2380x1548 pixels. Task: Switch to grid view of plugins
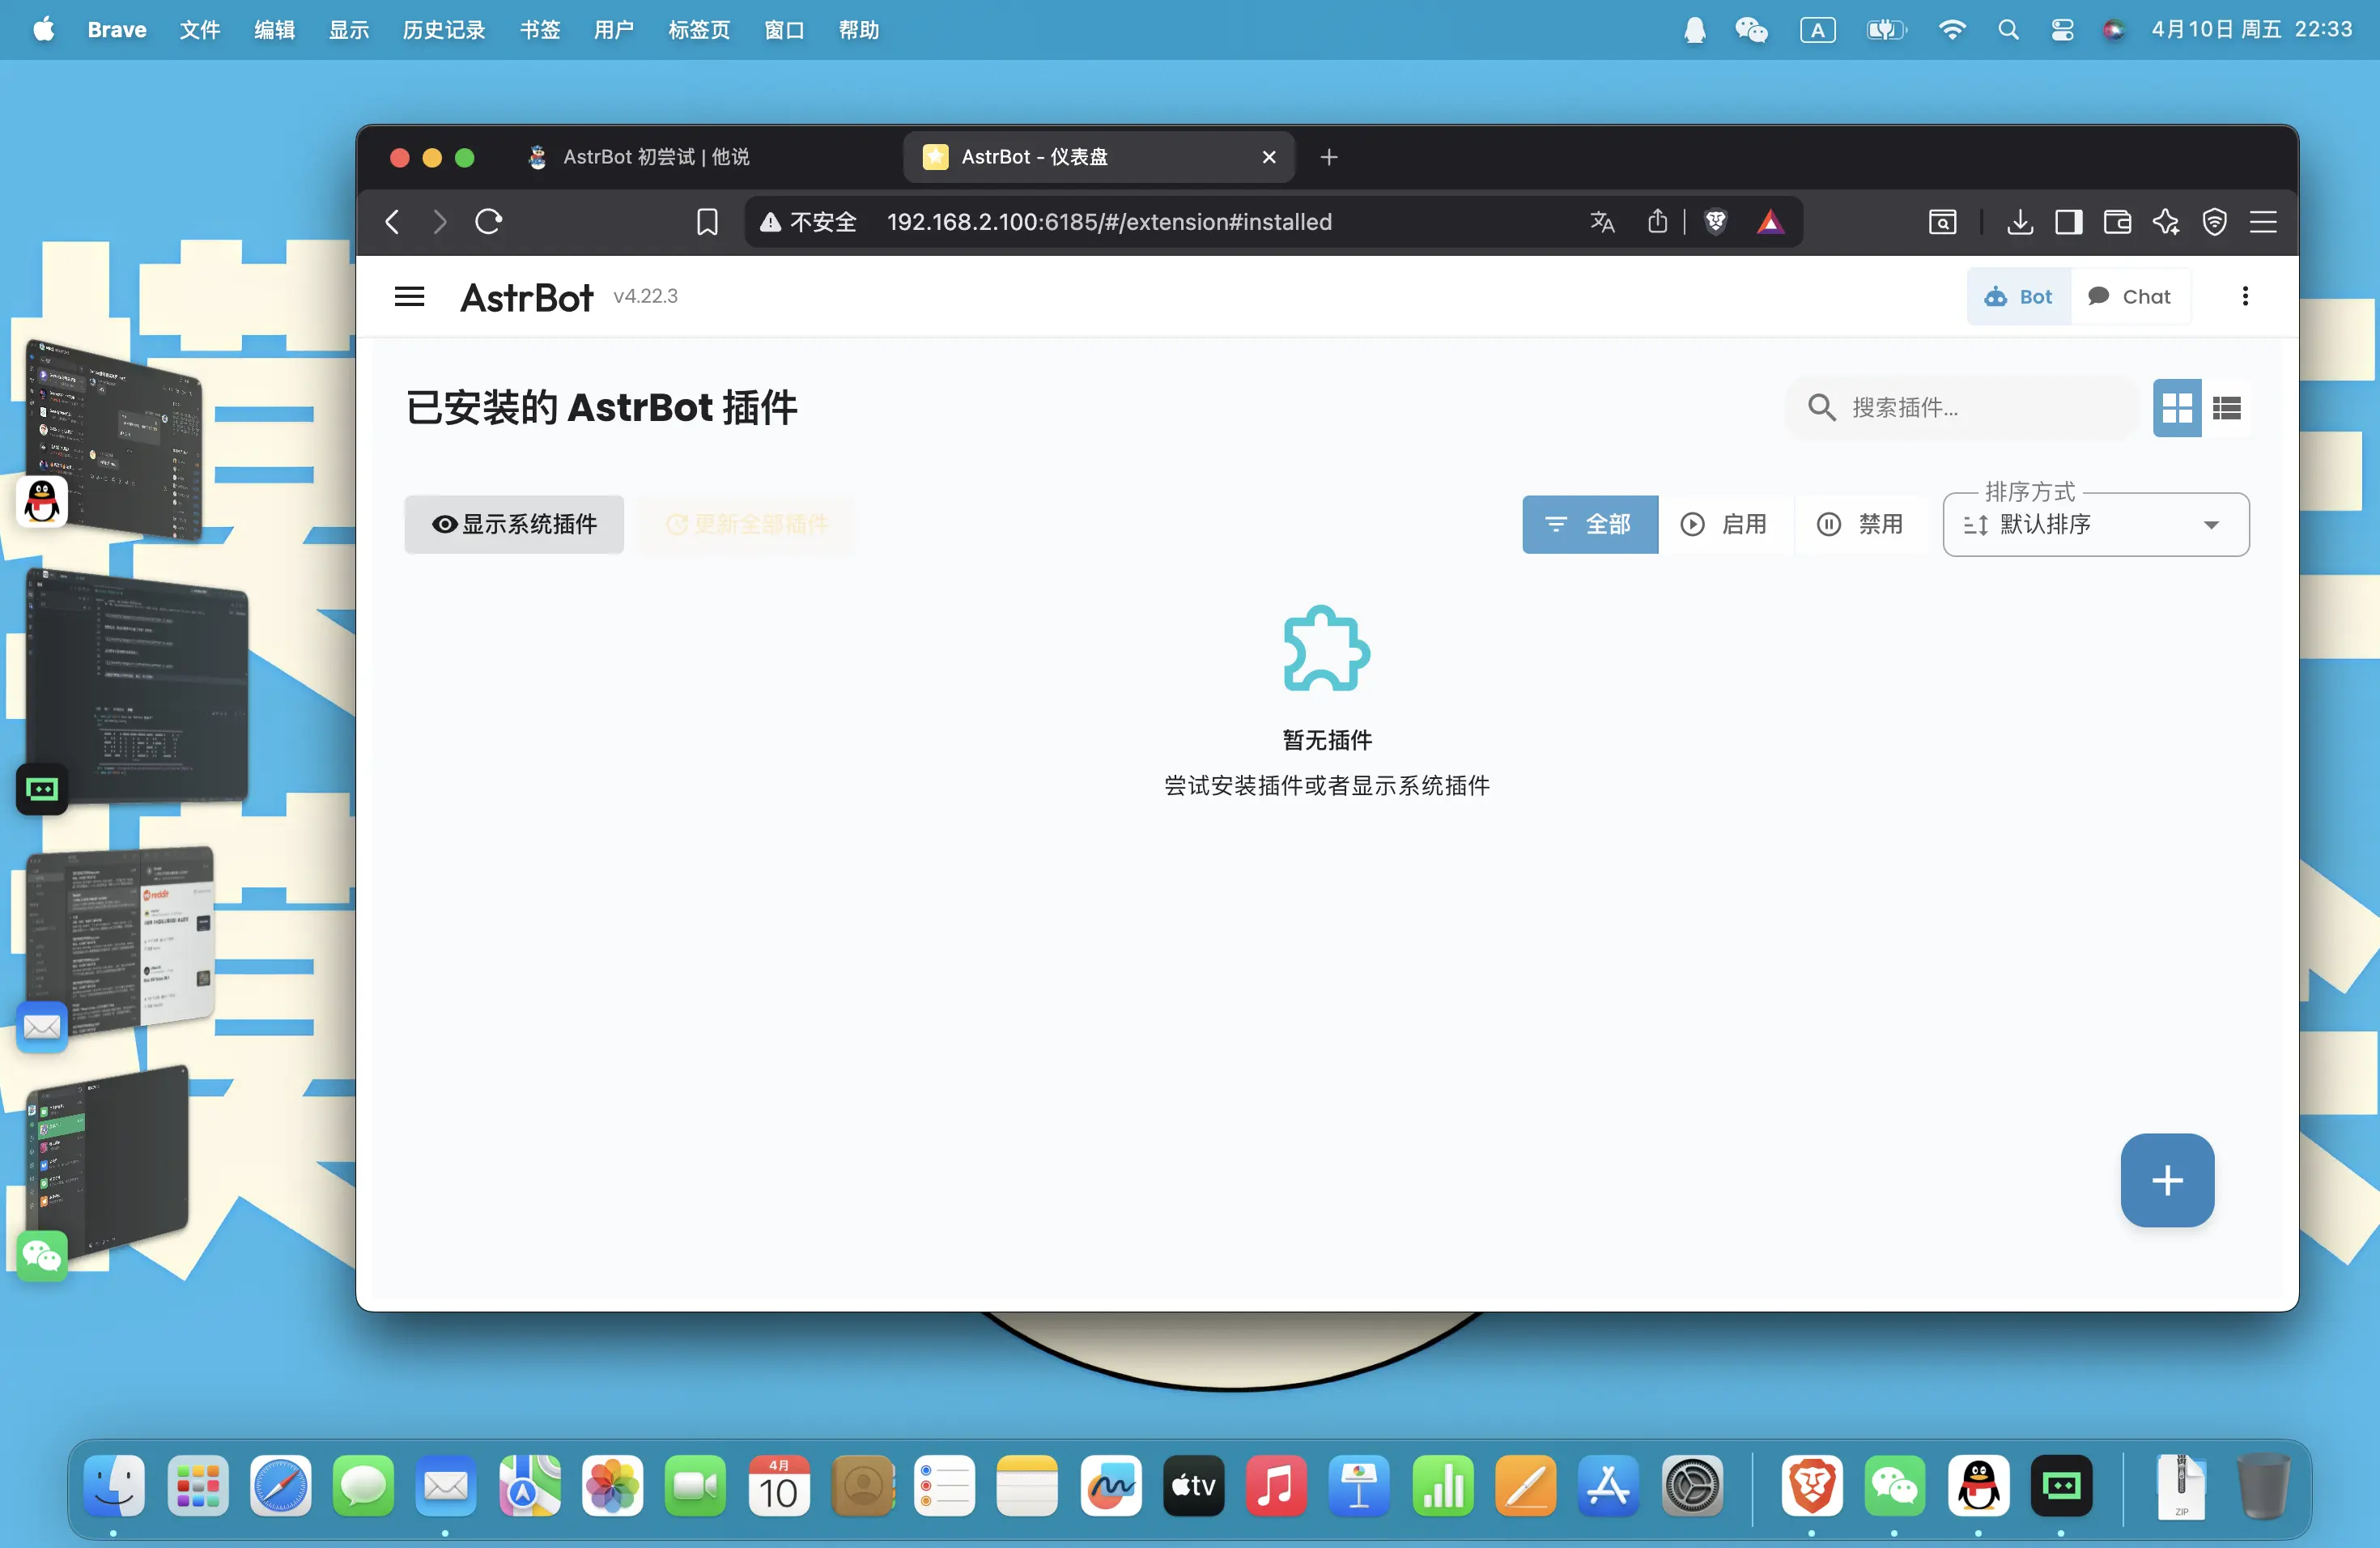[2176, 408]
